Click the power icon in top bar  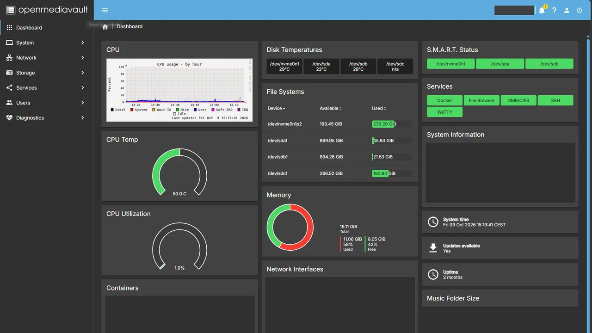579,10
